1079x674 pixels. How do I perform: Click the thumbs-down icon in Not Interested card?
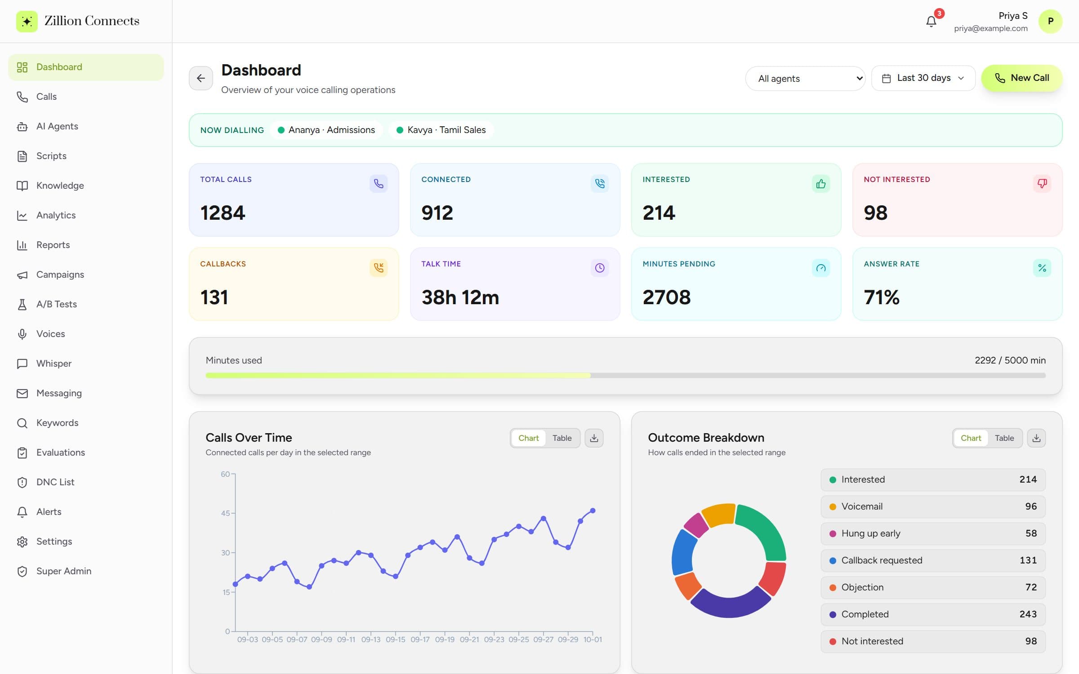(x=1042, y=183)
